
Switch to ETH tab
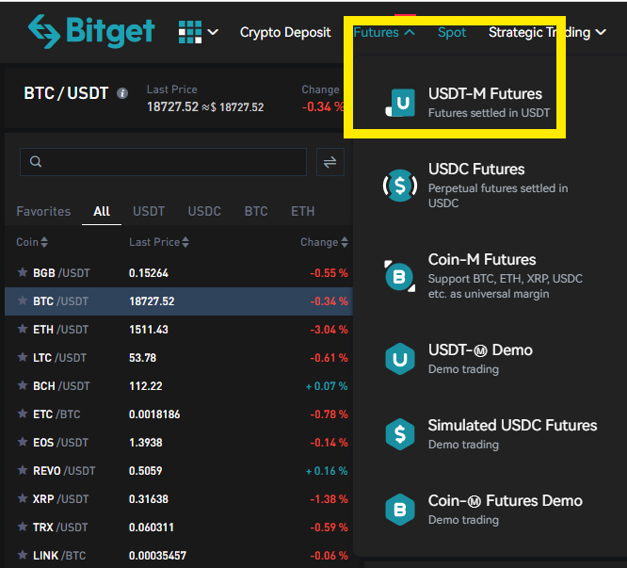pyautogui.click(x=303, y=211)
